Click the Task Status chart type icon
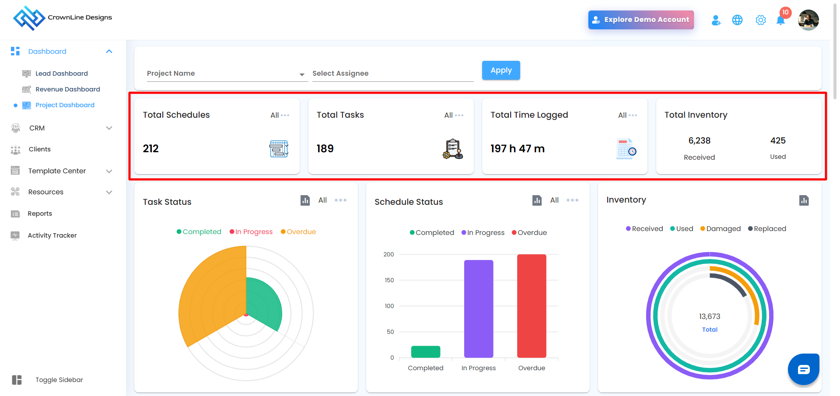This screenshot has width=840, height=396. coord(305,200)
